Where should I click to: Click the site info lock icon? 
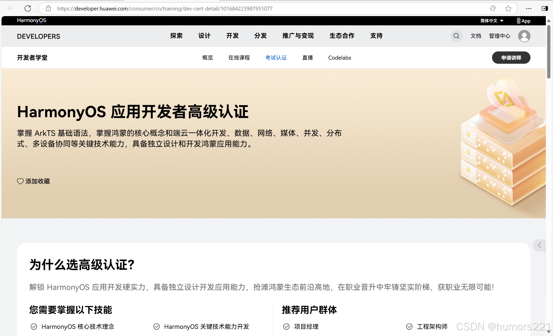tap(48, 8)
